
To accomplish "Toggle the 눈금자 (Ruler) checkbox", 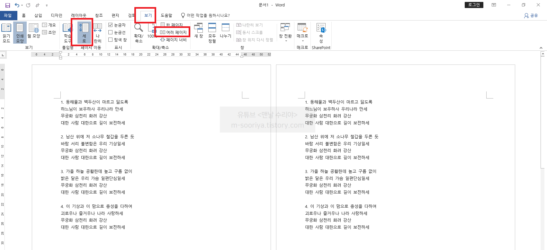I will (x=110, y=25).
